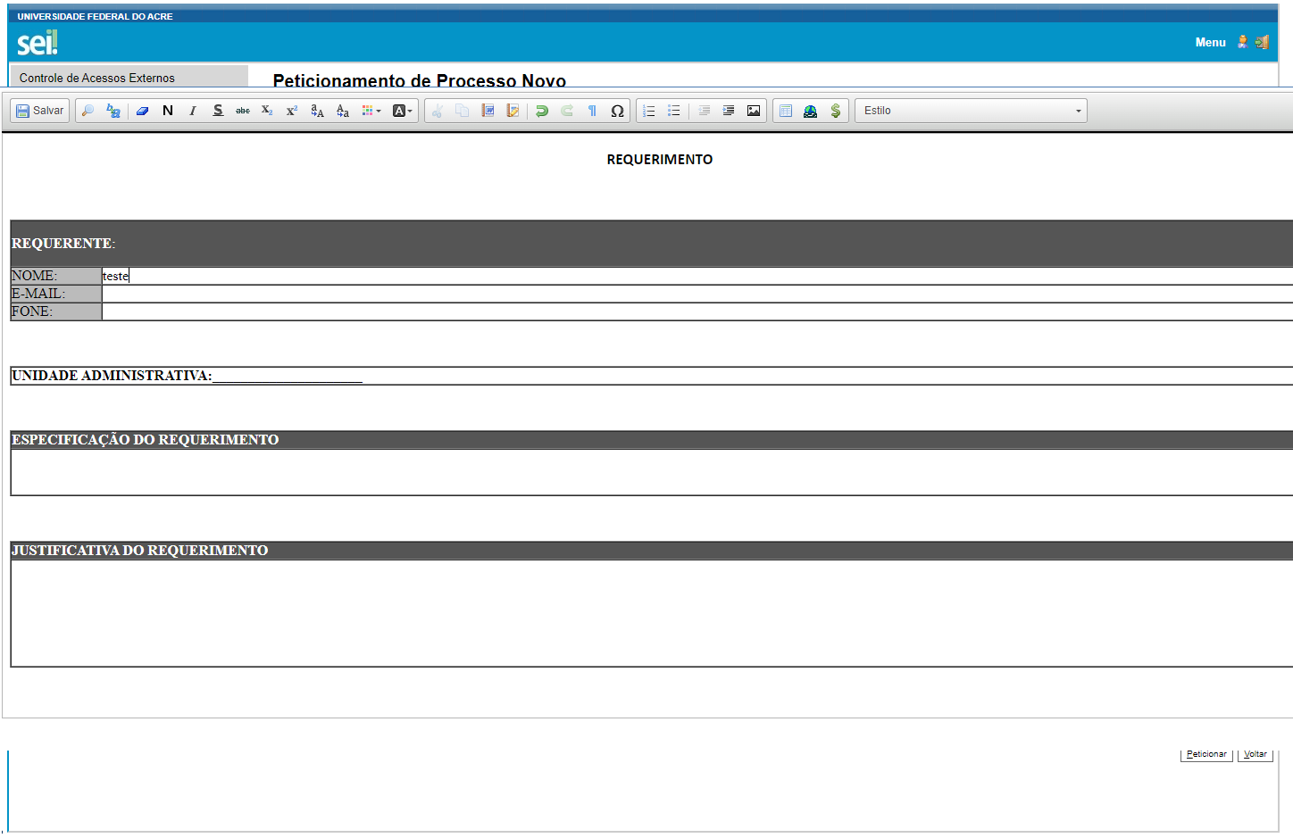1293x838 pixels.
Task: Click the Peticionar button
Action: coord(1206,755)
